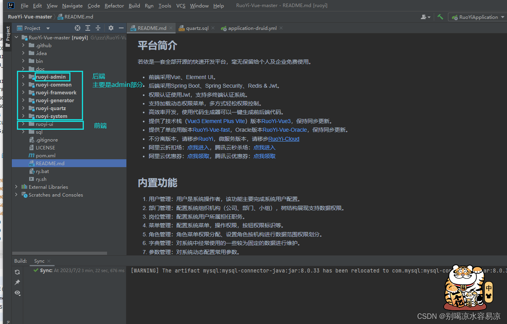Image resolution: width=507 pixels, height=324 pixels.
Task: Expand External Libraries node
Action: (x=17, y=187)
